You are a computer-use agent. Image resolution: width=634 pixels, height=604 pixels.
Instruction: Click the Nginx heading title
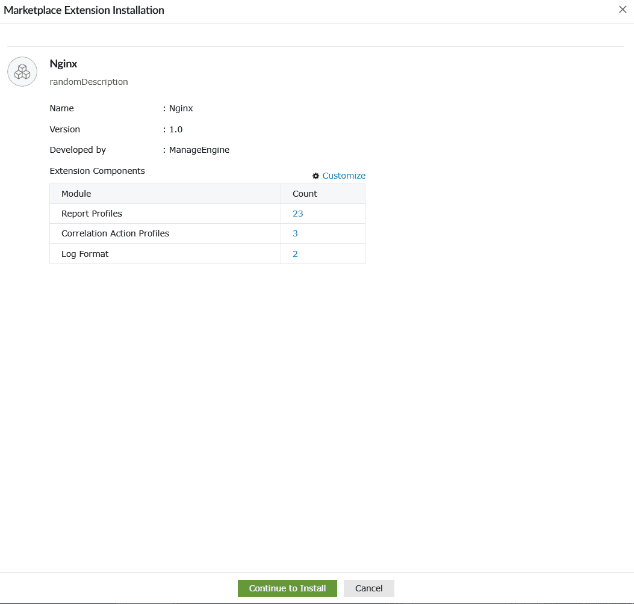(x=63, y=64)
